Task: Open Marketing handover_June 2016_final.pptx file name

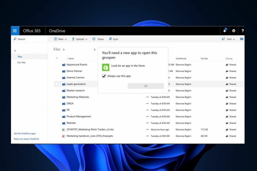Action: click(x=90, y=136)
